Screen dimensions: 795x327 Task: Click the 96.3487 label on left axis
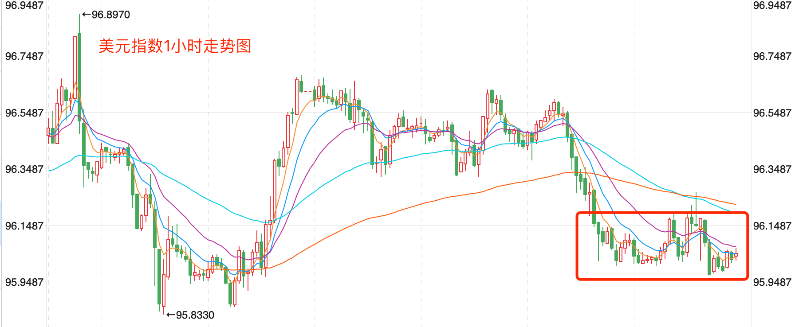point(24,169)
